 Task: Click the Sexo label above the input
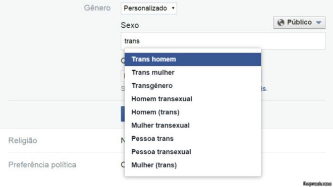coord(130,25)
